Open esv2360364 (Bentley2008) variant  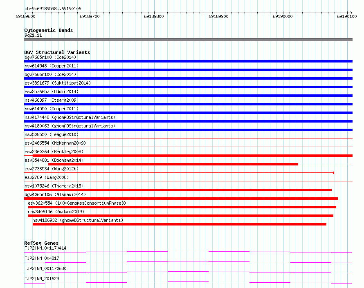tap(54, 152)
